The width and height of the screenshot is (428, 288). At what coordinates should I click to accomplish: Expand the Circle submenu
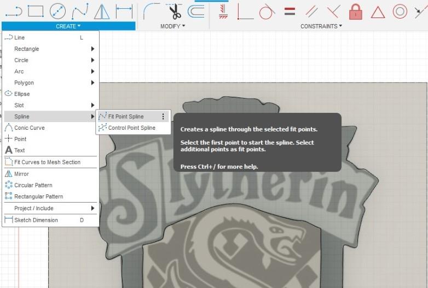click(50, 60)
